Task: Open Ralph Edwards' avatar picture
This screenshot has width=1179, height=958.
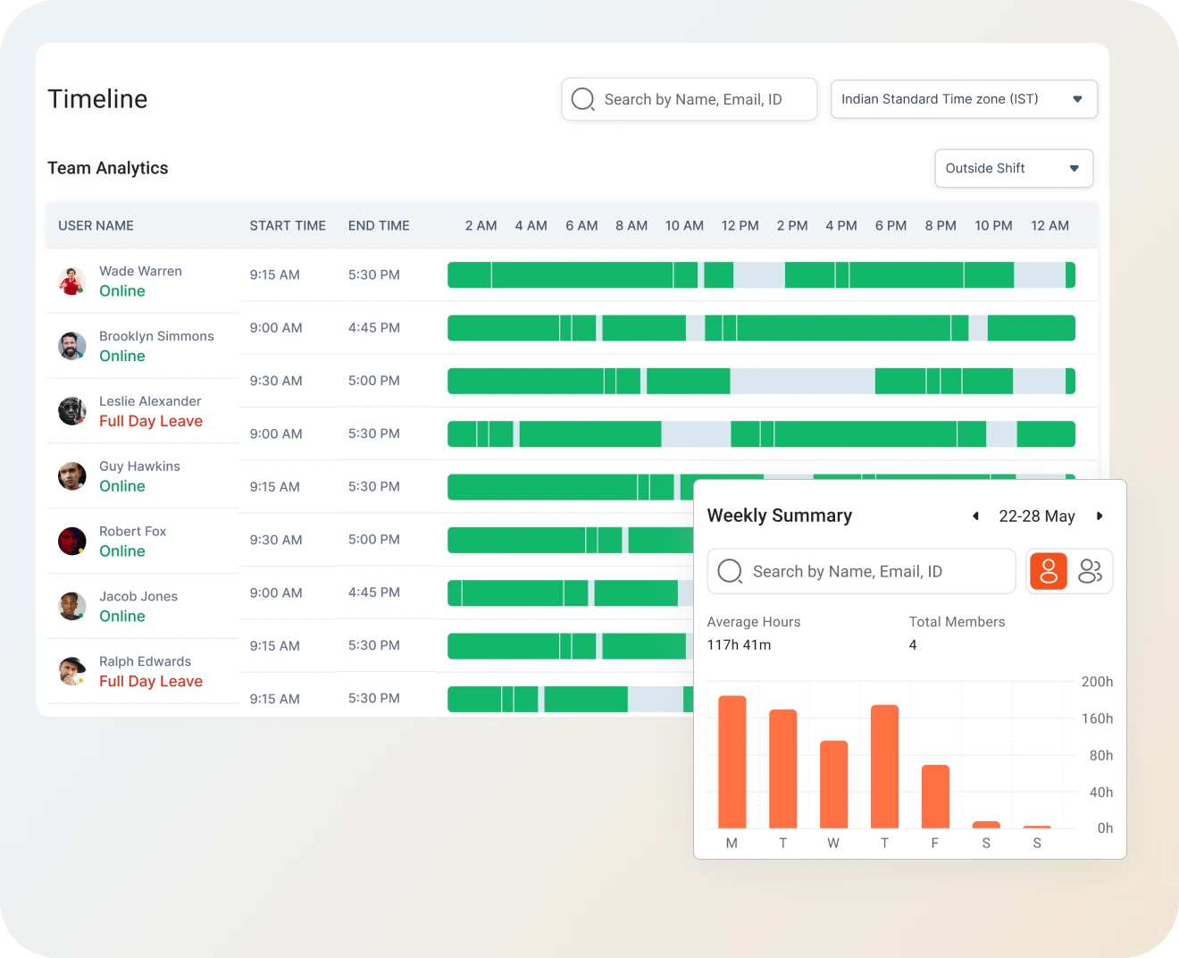Action: pyautogui.click(x=71, y=671)
